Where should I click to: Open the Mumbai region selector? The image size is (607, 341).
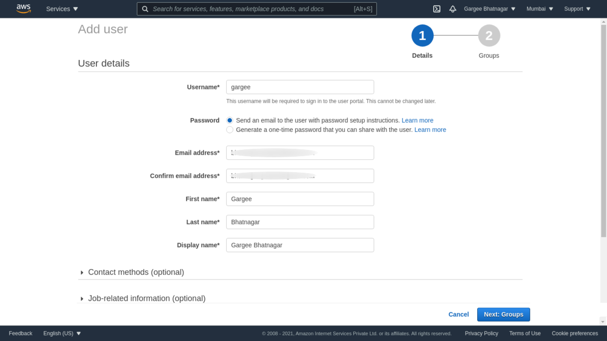[540, 9]
